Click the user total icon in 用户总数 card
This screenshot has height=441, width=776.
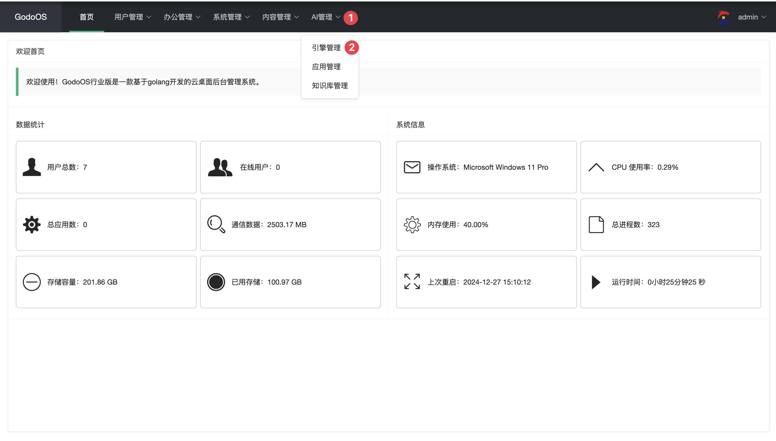coord(32,167)
